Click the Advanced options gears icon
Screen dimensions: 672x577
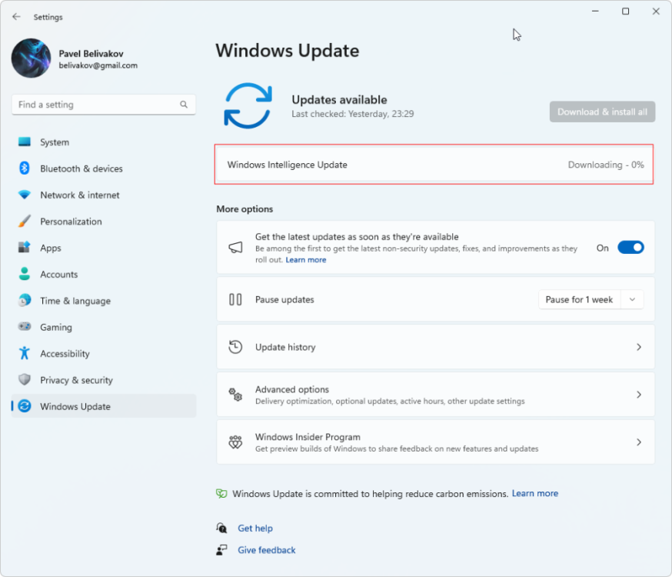point(235,395)
